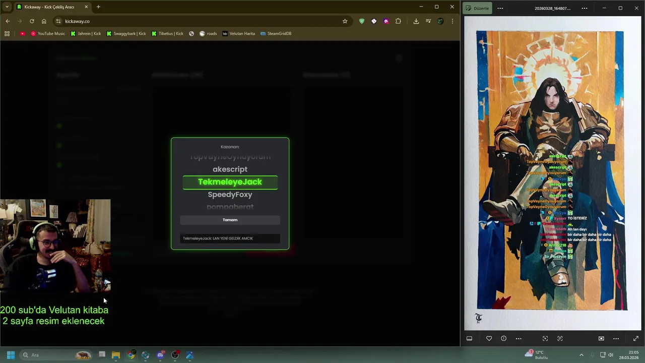The image size is (645, 363).
Task: Enter fullscreen in the photo viewer
Action: [635, 338]
